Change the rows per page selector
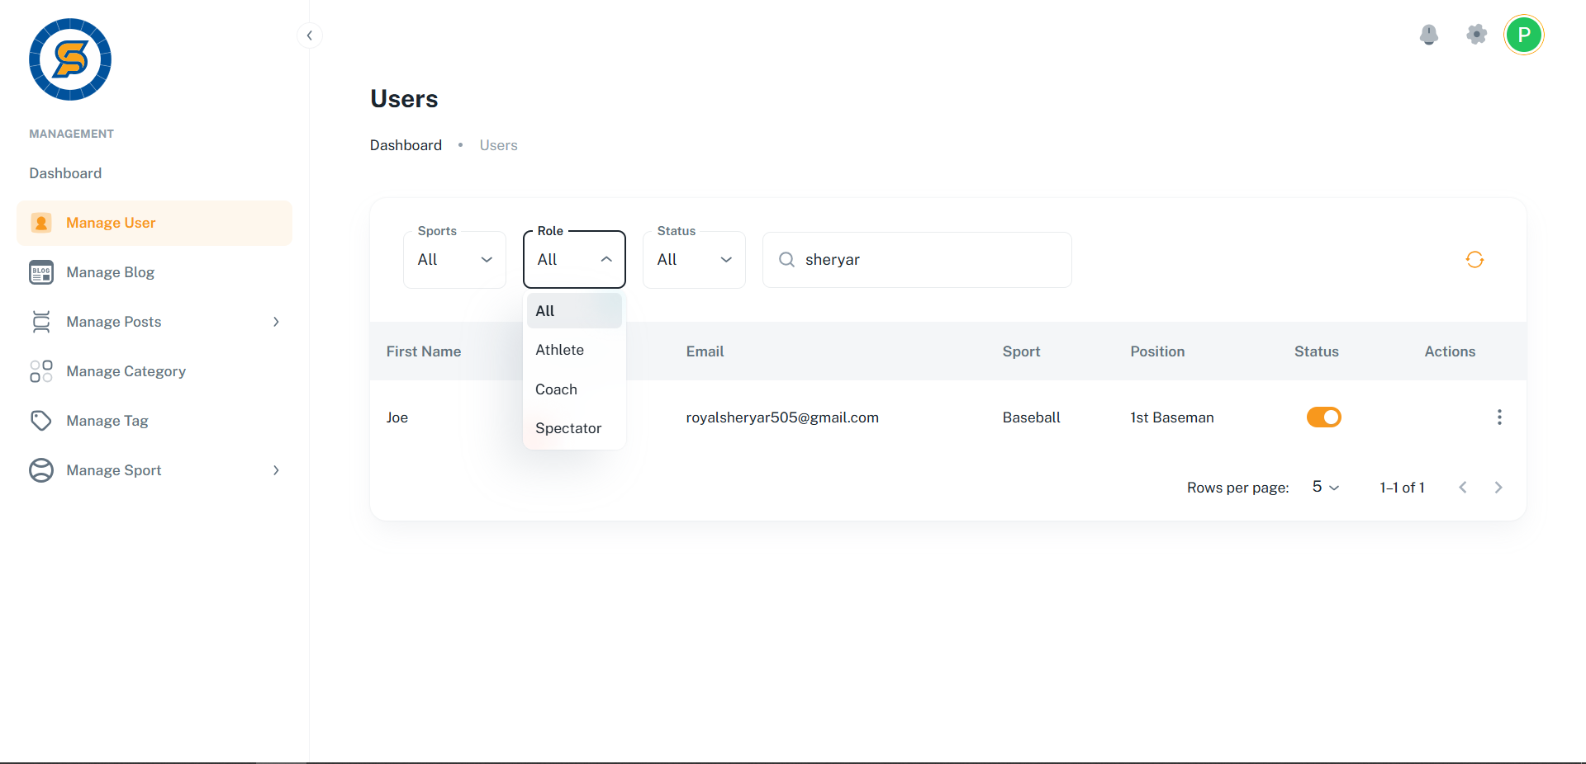 (x=1325, y=488)
